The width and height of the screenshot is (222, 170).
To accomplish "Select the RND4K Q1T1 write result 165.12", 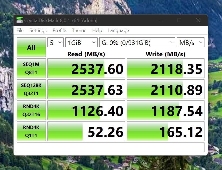I will (x=166, y=131).
